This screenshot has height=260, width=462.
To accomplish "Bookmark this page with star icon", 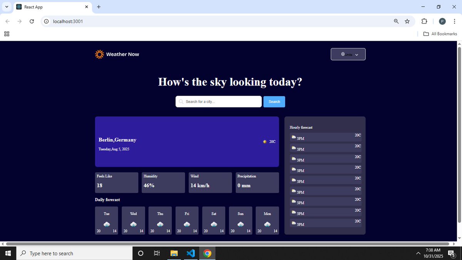I will [x=407, y=21].
